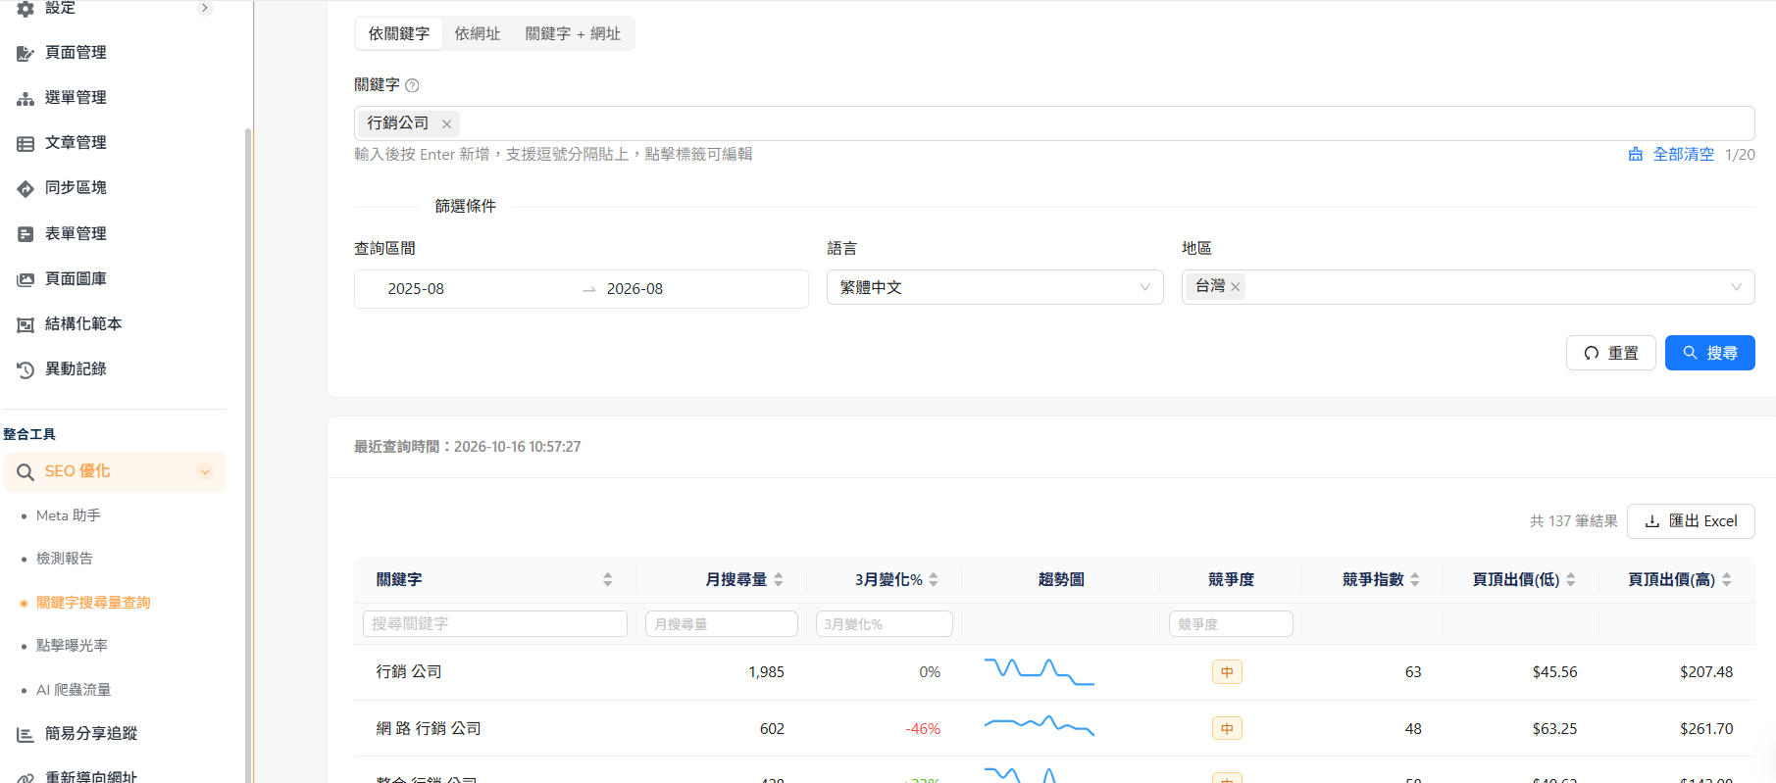This screenshot has height=783, width=1776.
Task: Remove the 行銷公司 keyword tag
Action: [x=446, y=123]
